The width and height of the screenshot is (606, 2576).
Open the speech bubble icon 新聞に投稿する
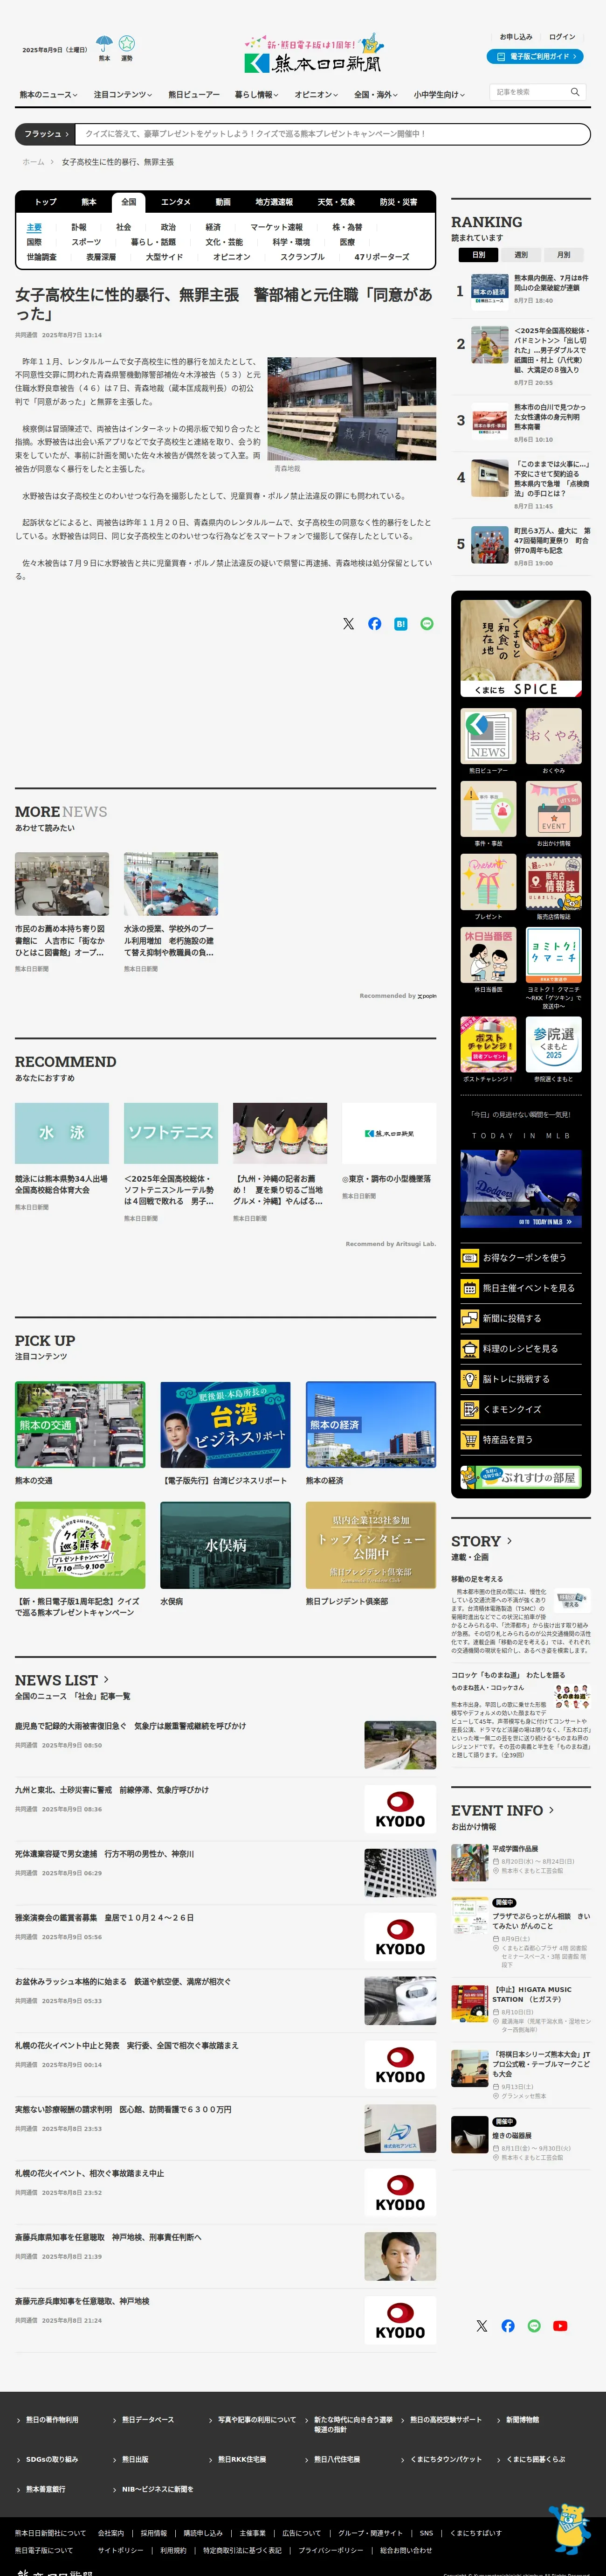[469, 1318]
